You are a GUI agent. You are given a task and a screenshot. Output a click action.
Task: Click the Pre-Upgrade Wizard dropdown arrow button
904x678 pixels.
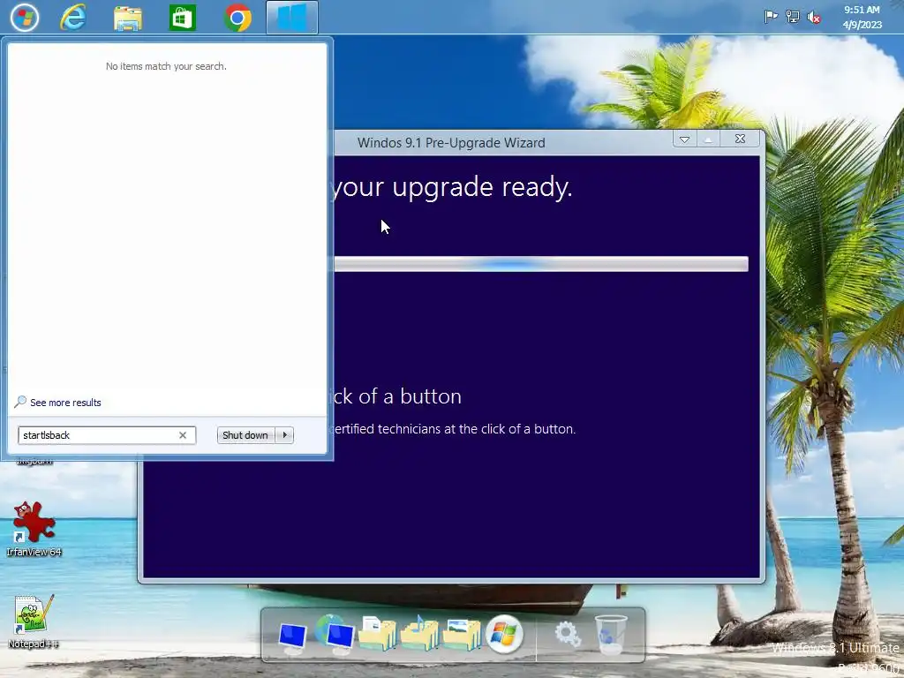684,139
